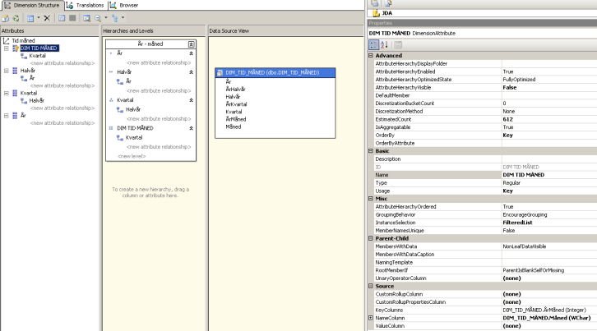Collapse the Halvår node in Attributes tree
The image size is (597, 331).
coord(7,71)
